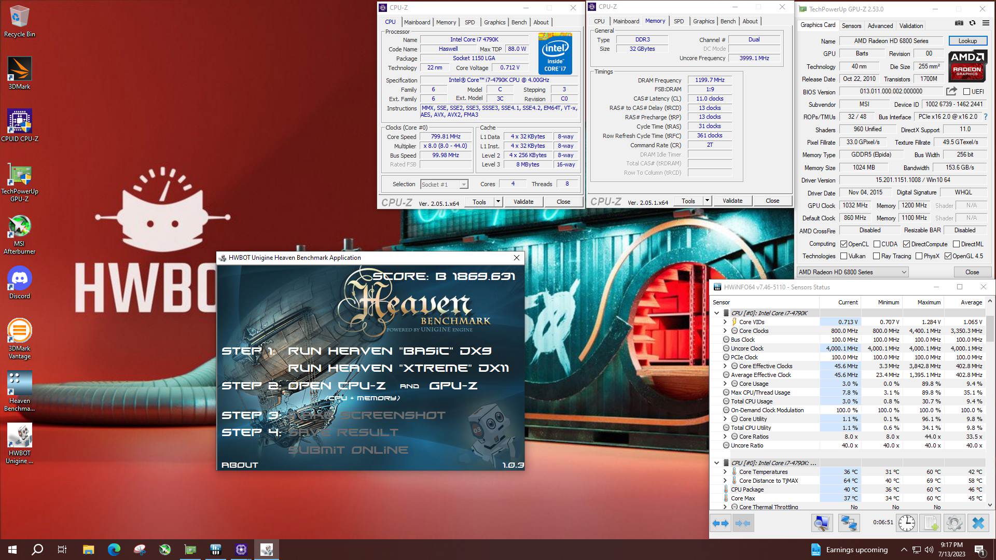996x560 pixels.
Task: Show hidden system tray icons chevron
Action: click(904, 550)
